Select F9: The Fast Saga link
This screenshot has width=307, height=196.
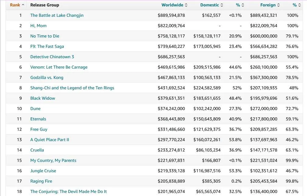pyautogui.click(x=47, y=46)
